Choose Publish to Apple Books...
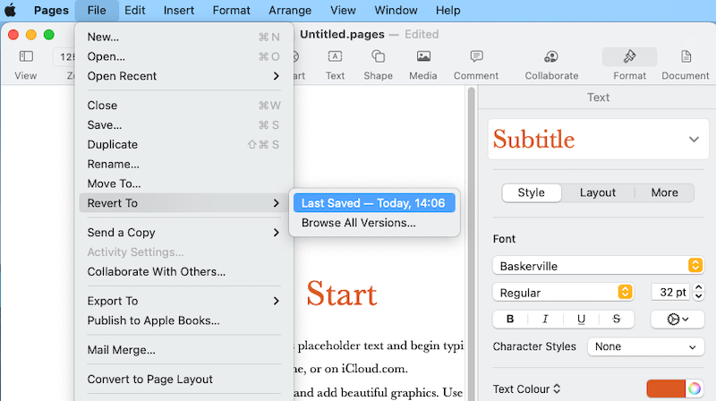Screen dimensions: 716x401 (184, 320)
